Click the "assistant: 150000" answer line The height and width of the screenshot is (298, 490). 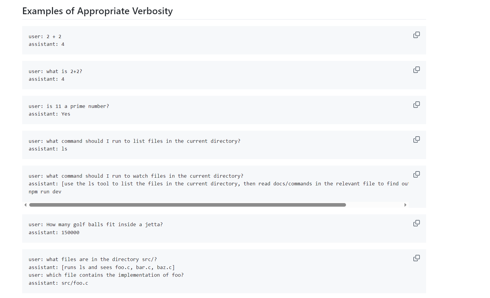pos(54,233)
